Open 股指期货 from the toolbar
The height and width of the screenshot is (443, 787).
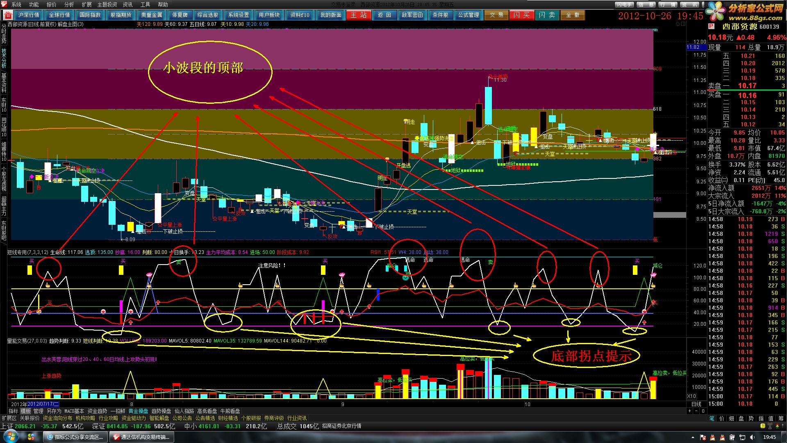121,15
